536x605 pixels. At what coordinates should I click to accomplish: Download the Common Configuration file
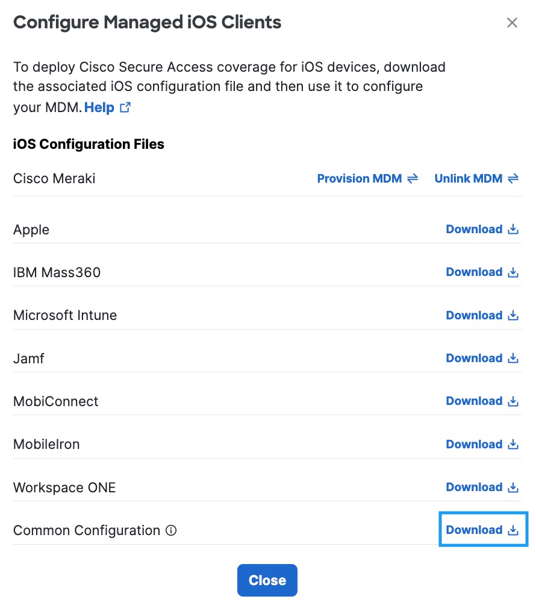click(x=482, y=530)
